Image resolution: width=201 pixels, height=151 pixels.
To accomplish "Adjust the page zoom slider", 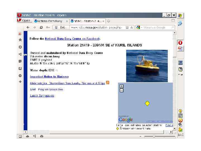I will click(x=154, y=136).
